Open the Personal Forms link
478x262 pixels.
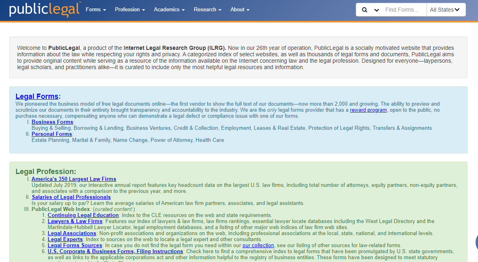(x=52, y=134)
